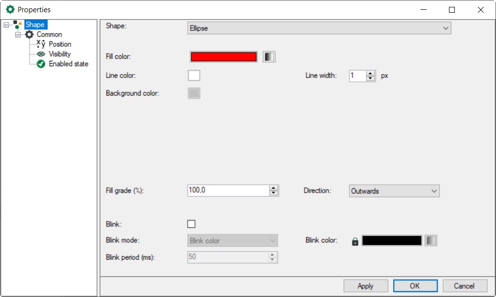The width and height of the screenshot is (496, 297).
Task: Maximize the Properties window
Action: pos(452,10)
